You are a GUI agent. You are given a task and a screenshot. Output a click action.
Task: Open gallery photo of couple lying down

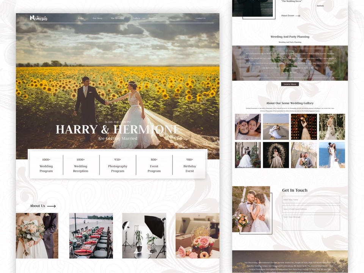(x=248, y=127)
